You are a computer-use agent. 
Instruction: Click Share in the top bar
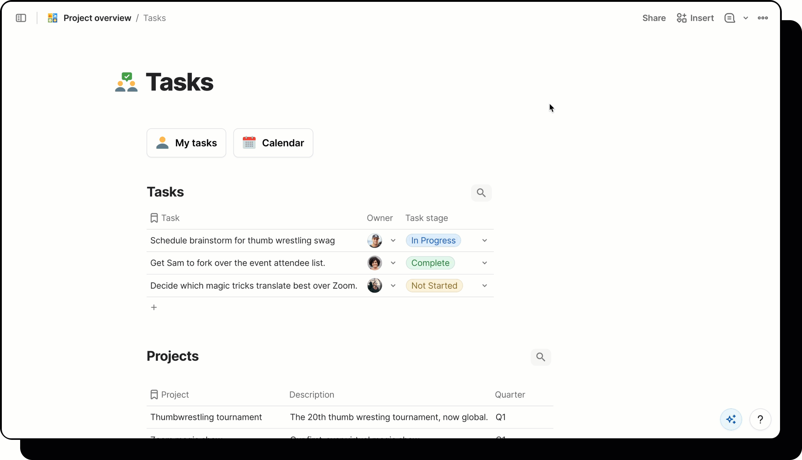[654, 18]
